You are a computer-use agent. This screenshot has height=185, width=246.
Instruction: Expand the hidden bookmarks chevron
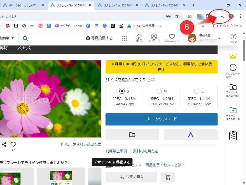[203, 26]
